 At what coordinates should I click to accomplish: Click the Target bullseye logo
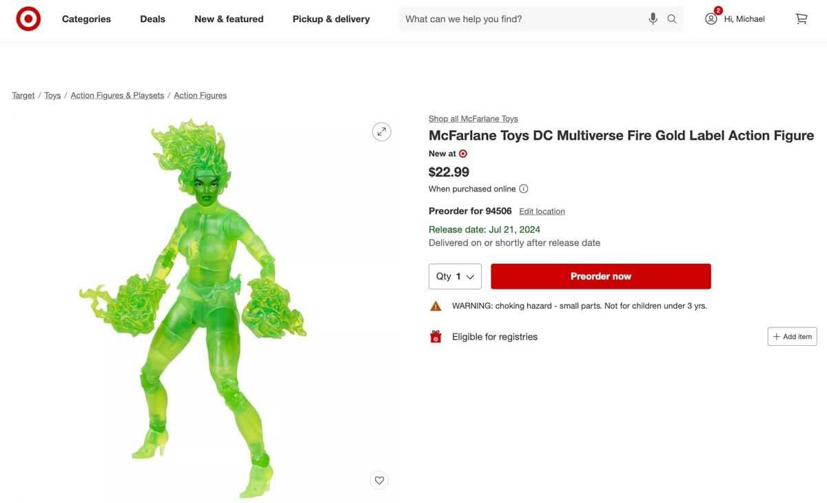point(28,18)
